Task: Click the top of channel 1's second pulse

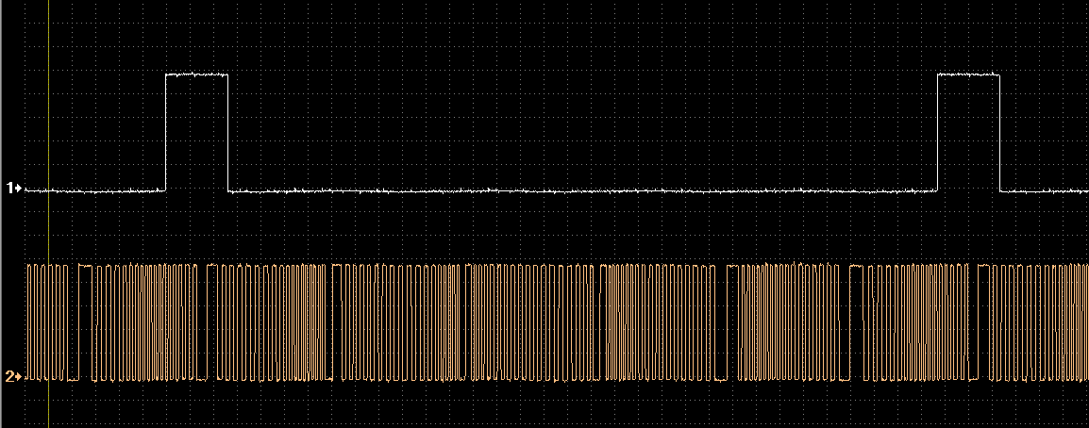Action: [969, 74]
